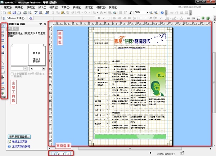Open the 檢視 (View) menu
This screenshot has width=216, height=156.
coord(31,7)
